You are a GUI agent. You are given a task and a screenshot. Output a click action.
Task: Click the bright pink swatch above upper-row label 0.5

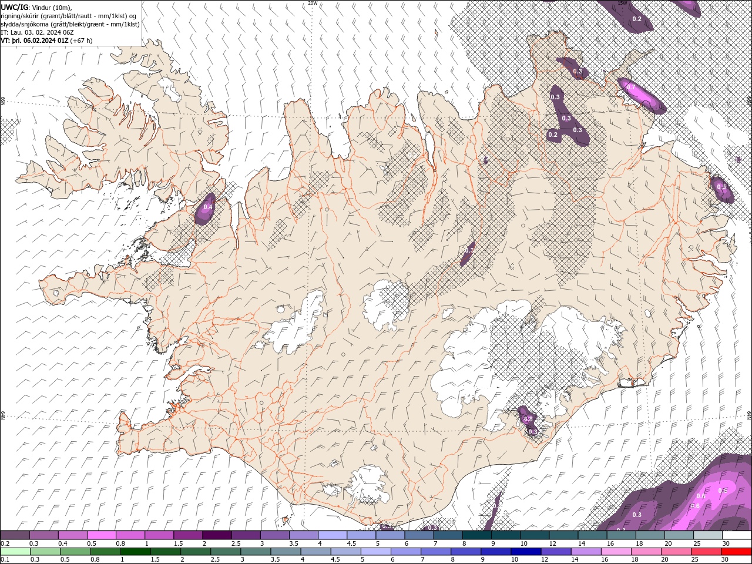tap(102, 535)
